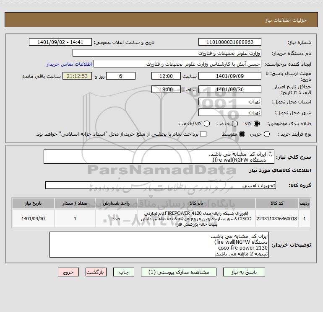Click the buyer organization name field
This screenshot has height=312, width=323.
click(x=167, y=53)
